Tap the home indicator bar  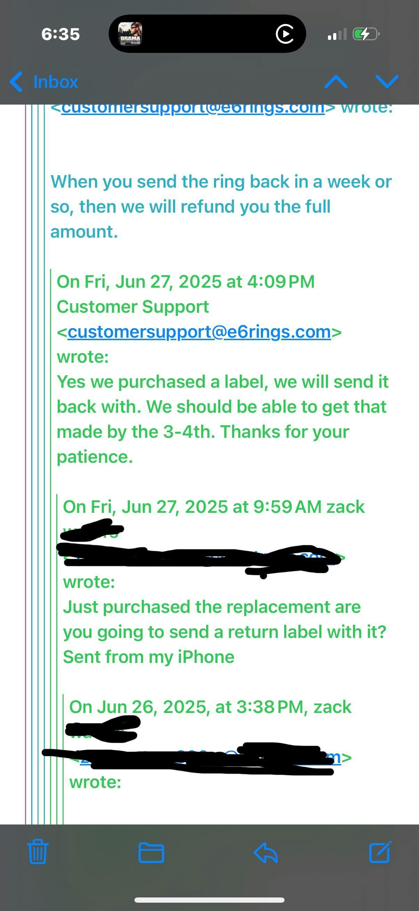209,900
